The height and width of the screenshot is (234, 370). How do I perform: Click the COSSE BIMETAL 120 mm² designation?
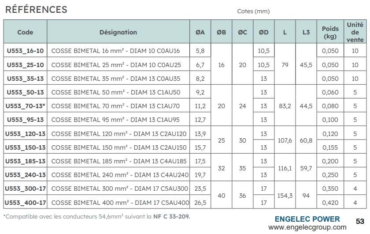tap(119, 134)
